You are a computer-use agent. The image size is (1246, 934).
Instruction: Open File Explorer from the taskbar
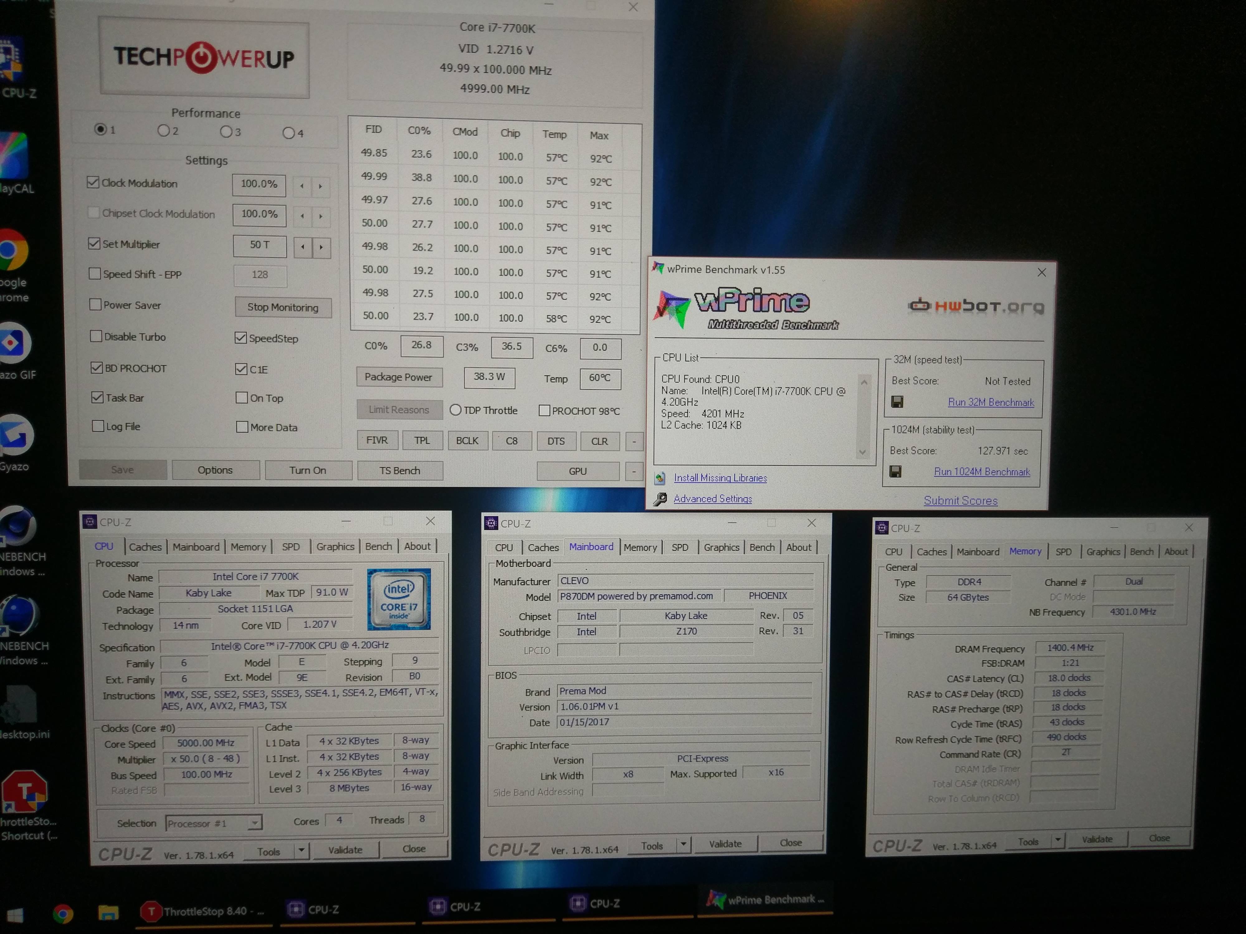(x=107, y=912)
